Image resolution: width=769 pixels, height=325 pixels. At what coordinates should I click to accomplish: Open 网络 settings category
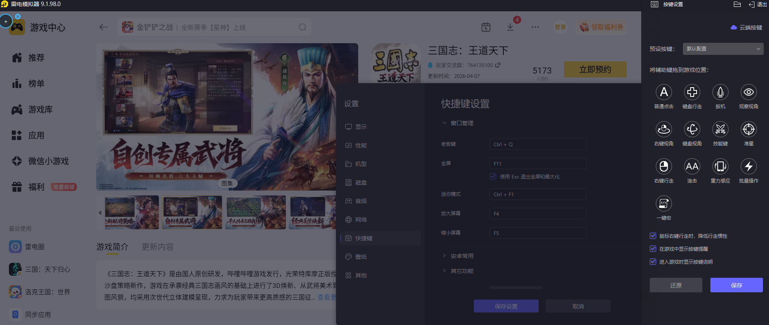pyautogui.click(x=380, y=220)
